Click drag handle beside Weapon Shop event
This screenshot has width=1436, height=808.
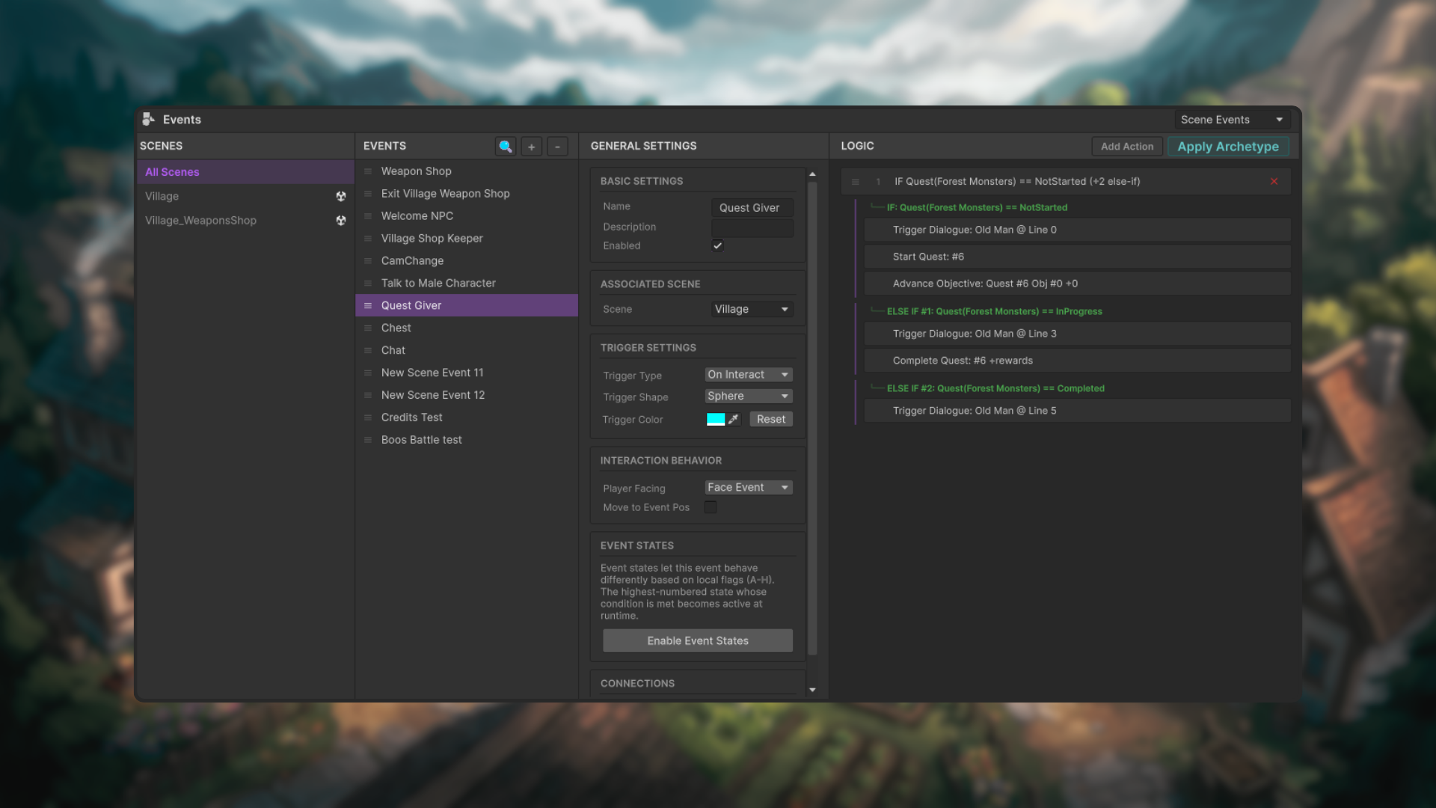[x=368, y=171]
